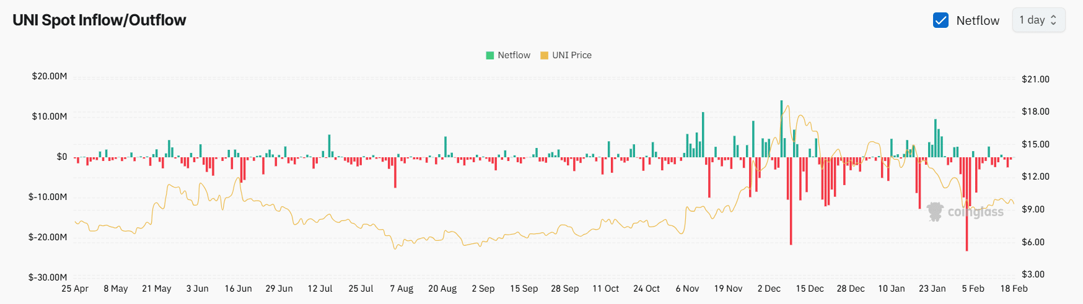Click the 28 Sep date label

565,289
